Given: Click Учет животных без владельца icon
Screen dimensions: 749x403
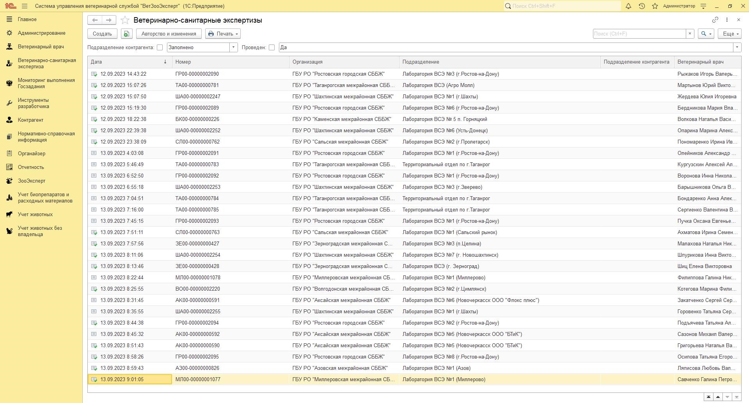Looking at the screenshot, I should pyautogui.click(x=9, y=231).
